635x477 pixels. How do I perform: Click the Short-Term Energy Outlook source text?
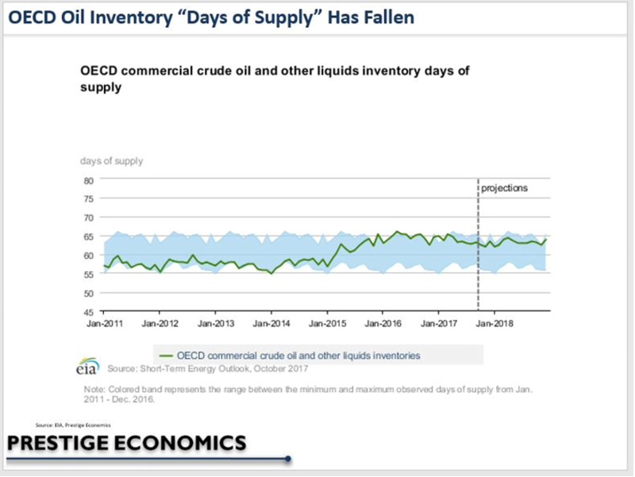[x=208, y=369]
